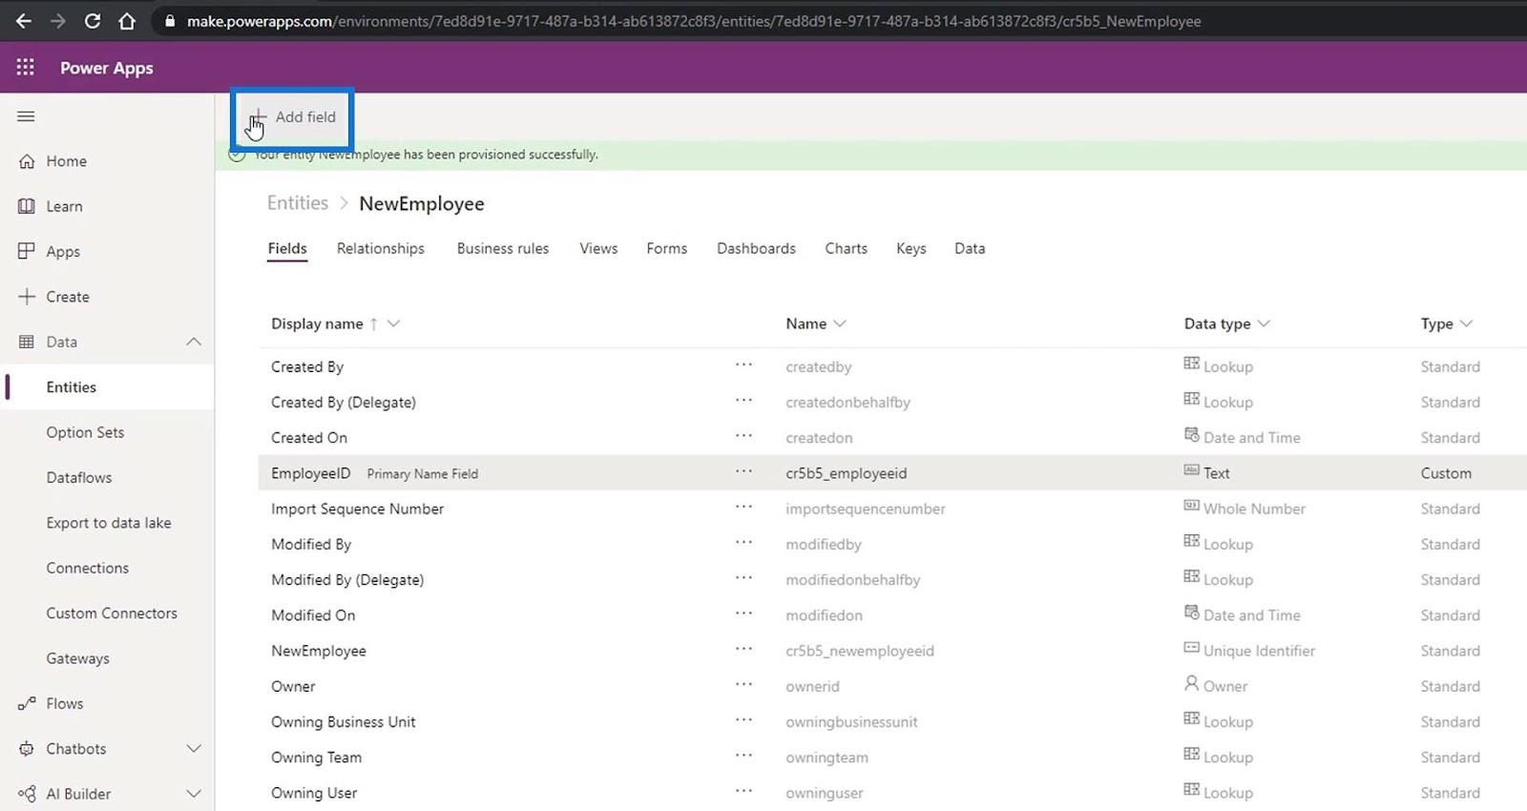Image resolution: width=1527 pixels, height=811 pixels.
Task: Open more options for NewEmployee row
Action: [743, 650]
